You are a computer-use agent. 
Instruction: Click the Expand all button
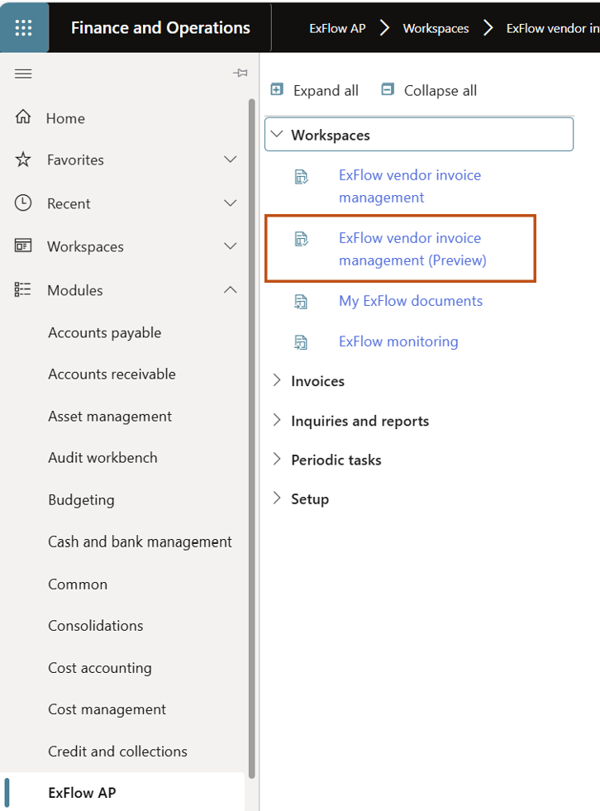(315, 90)
